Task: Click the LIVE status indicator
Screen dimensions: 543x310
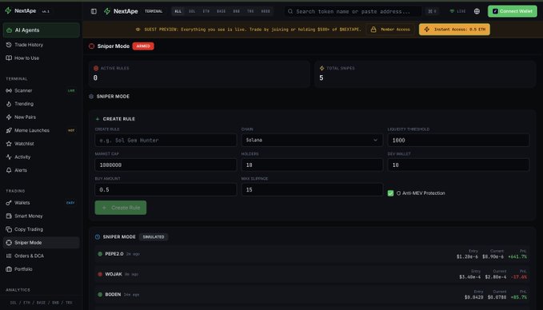Action: 457,11
